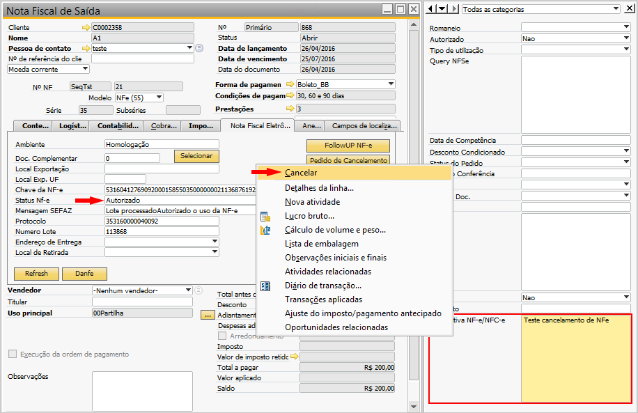Screen dimensions: 638x413
Task: Toggle Execução da ordem de pagamento checkbox
Action: tap(13, 354)
